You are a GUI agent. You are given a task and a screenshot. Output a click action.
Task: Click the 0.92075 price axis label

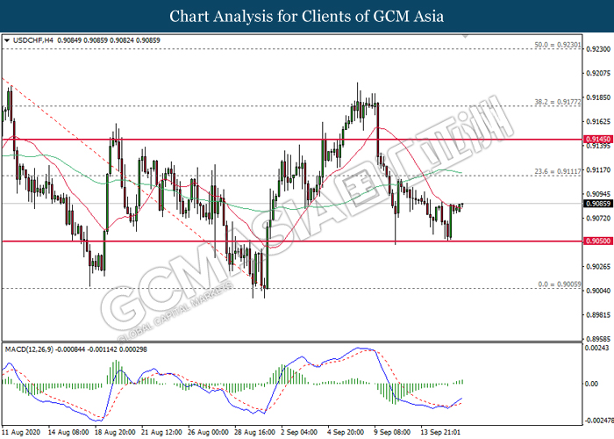[x=596, y=74]
